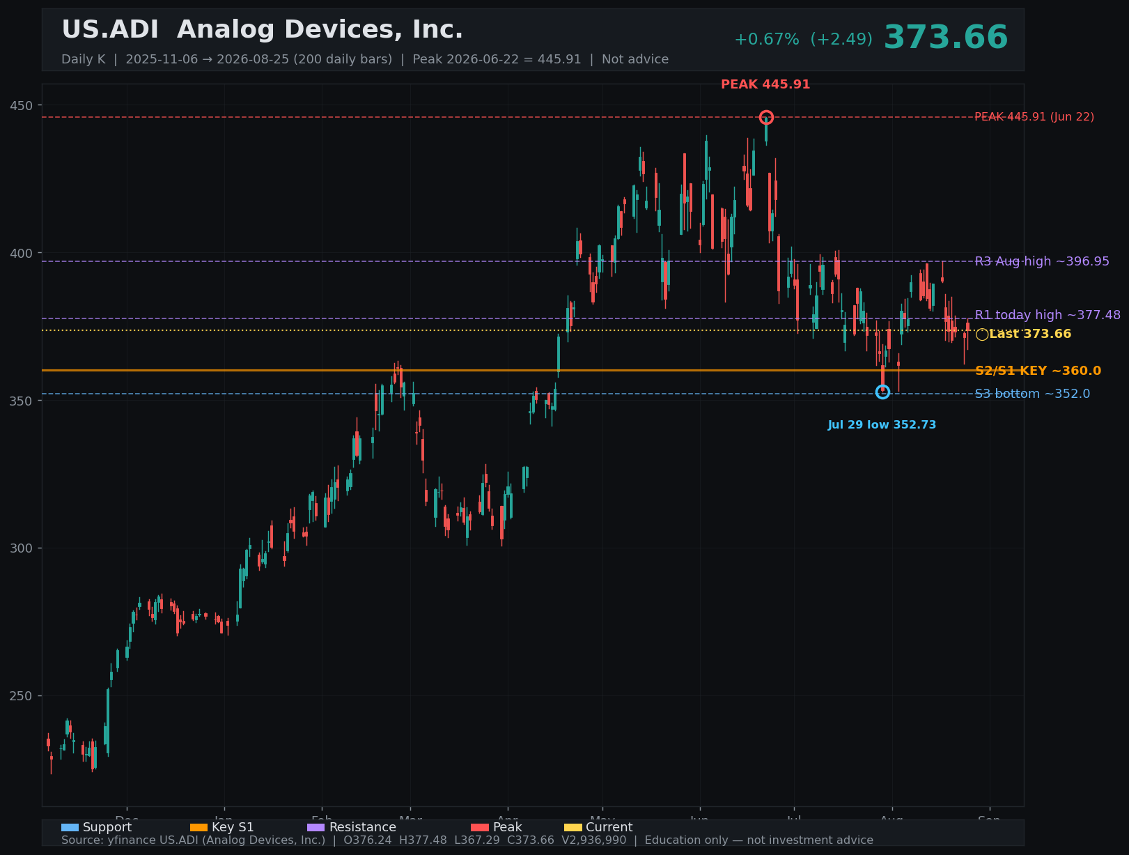The height and width of the screenshot is (855, 1129).
Task: Click the large 373.66 price
Action: pyautogui.click(x=946, y=38)
